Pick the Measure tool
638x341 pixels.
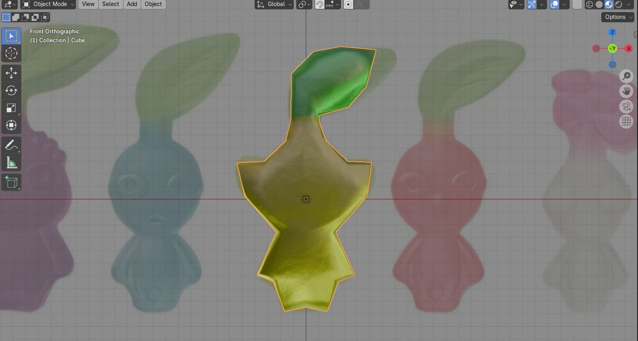[11, 162]
